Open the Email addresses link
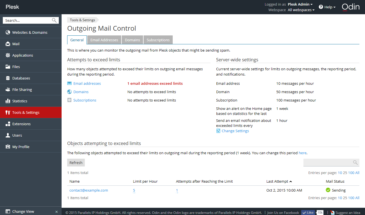The width and height of the screenshot is (365, 215). (x=87, y=83)
